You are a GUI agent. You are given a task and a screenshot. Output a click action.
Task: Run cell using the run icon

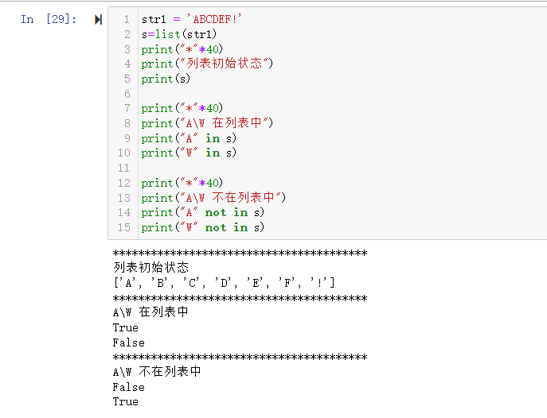point(99,20)
